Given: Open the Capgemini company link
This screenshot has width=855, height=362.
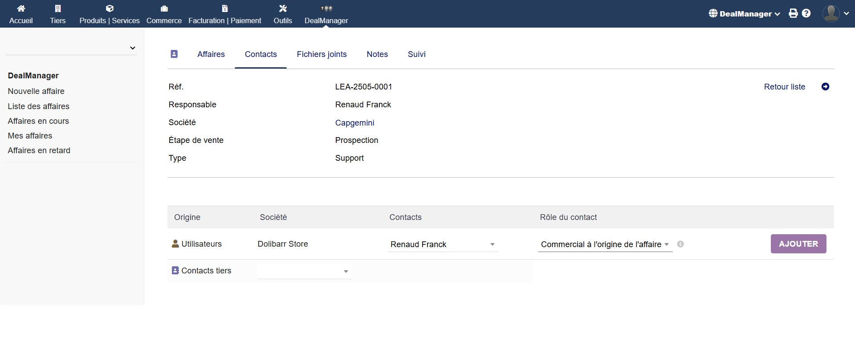Looking at the screenshot, I should pos(354,123).
